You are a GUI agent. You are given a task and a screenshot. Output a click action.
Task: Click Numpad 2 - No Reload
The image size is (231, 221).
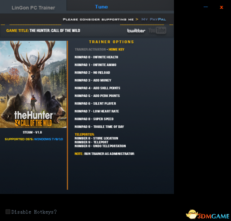click(92, 72)
